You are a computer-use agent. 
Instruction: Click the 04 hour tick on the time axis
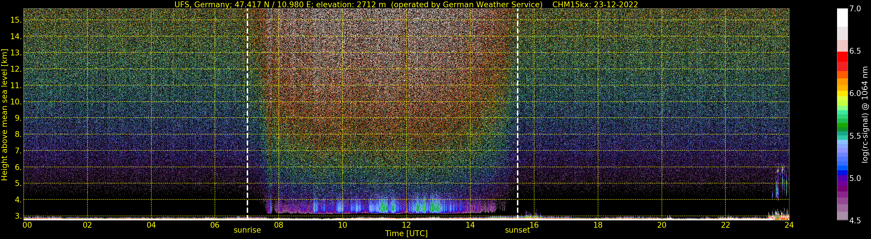tap(151, 225)
